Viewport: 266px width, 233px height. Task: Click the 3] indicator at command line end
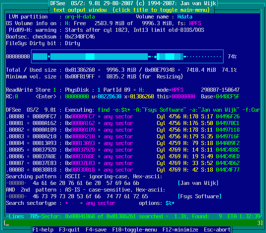(x=260, y=223)
